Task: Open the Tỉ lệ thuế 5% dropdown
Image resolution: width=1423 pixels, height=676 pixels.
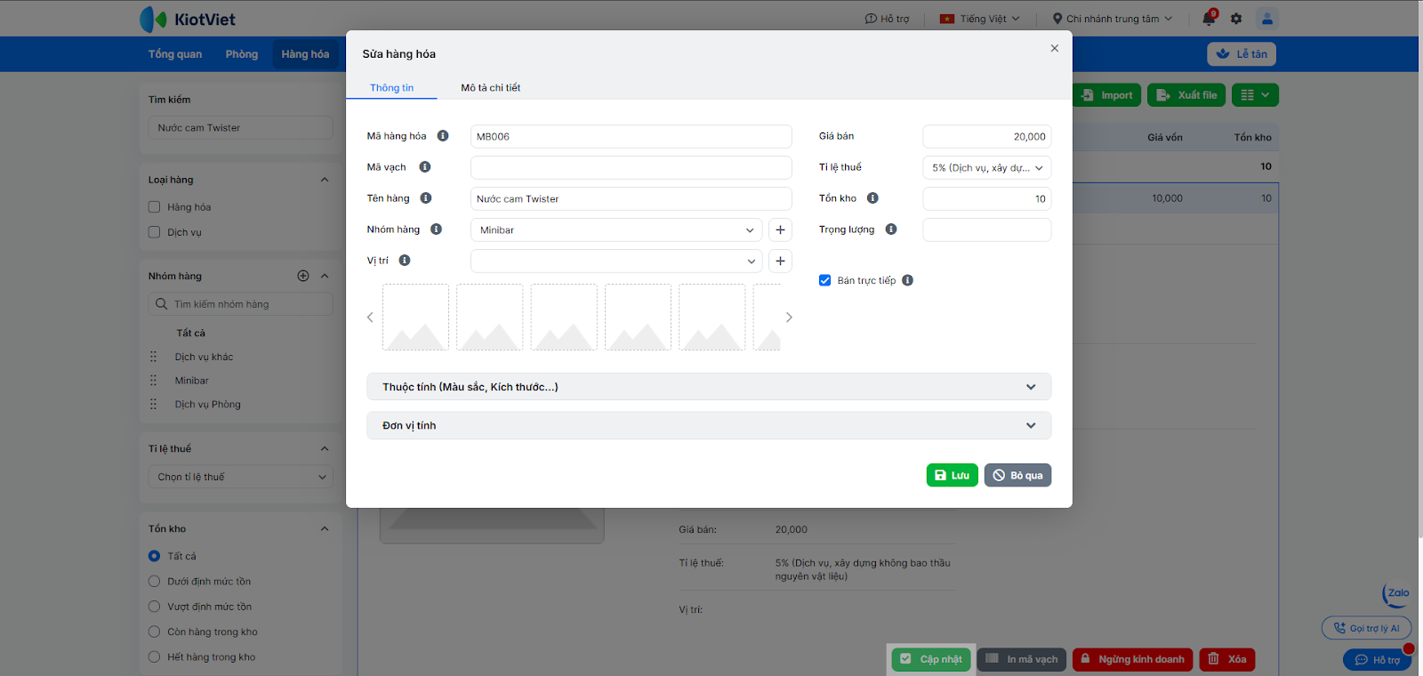Action: 987,167
